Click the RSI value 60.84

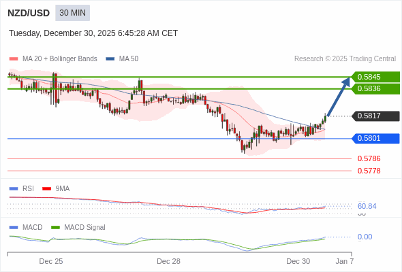click(x=367, y=206)
